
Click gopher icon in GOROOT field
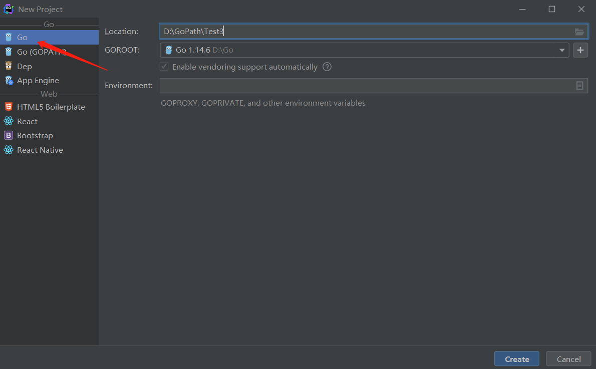pyautogui.click(x=169, y=50)
